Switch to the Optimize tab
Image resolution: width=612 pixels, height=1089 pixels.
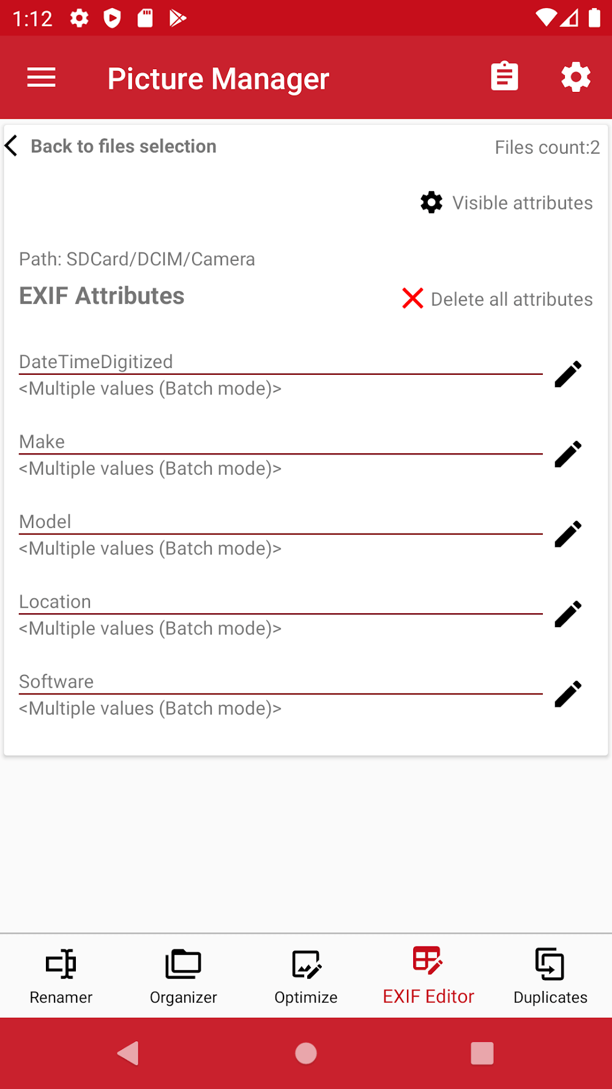tap(306, 976)
